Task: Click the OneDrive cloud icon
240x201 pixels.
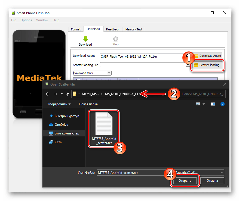Action: click(x=51, y=125)
